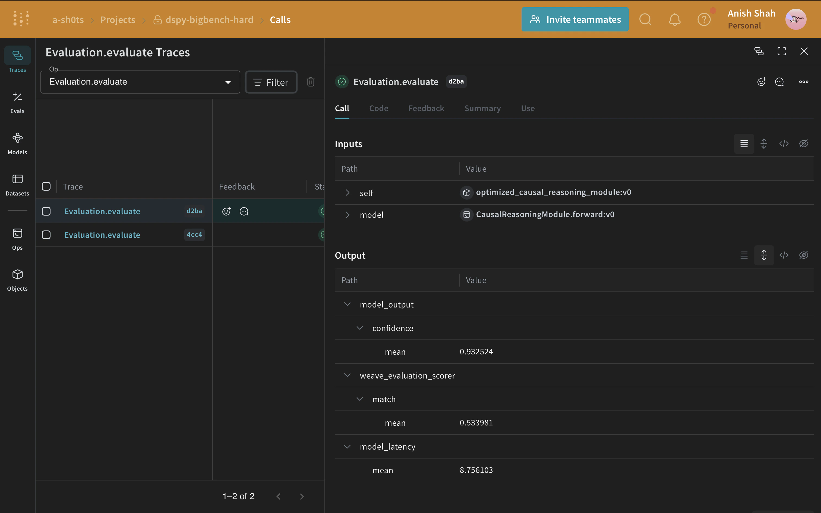Toggle hide Inputs section eye icon
The height and width of the screenshot is (513, 821).
tap(803, 144)
